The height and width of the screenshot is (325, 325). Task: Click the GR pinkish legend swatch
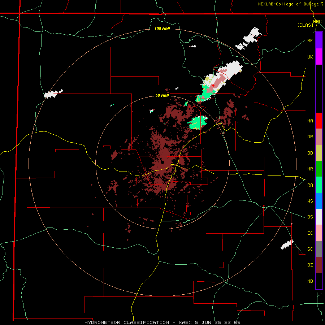319,137
